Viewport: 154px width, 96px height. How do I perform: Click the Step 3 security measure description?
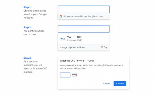pyautogui.click(x=35, y=67)
